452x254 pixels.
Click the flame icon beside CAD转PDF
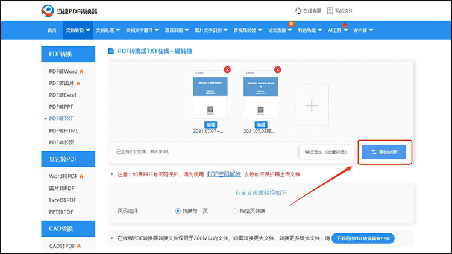[79, 246]
